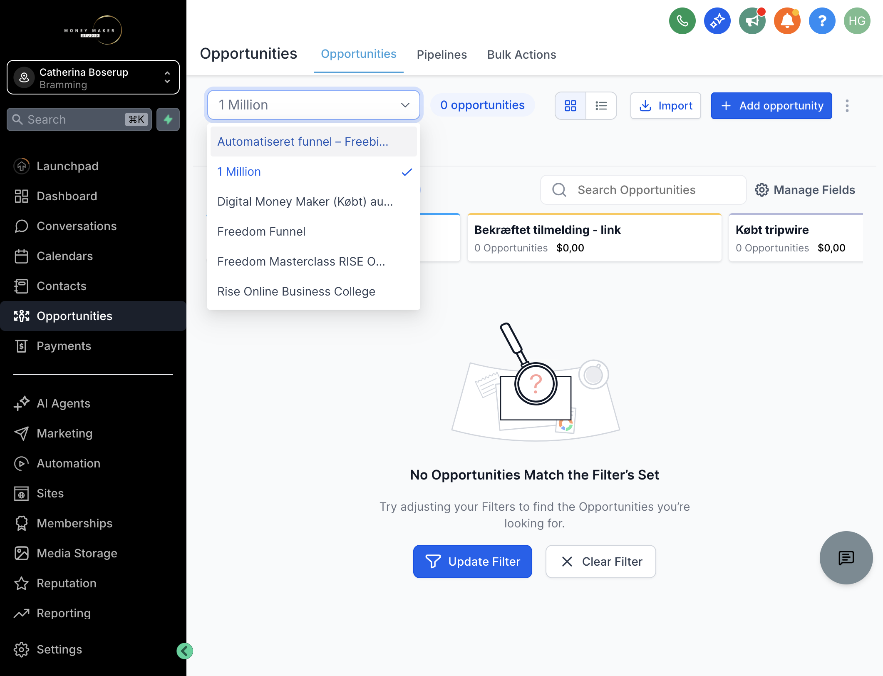Open the orange bell notifications
The width and height of the screenshot is (883, 676).
tap(787, 21)
